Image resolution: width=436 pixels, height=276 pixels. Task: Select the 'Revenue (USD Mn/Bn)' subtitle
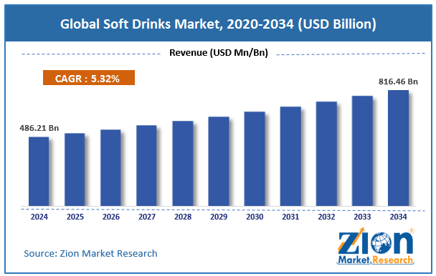[219, 52]
